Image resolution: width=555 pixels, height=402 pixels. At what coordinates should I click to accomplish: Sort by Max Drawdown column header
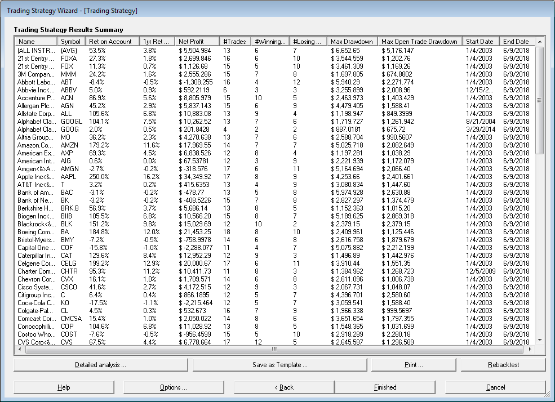(x=352, y=42)
